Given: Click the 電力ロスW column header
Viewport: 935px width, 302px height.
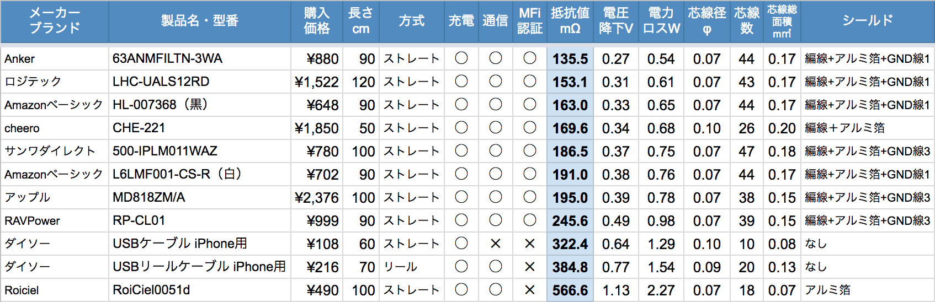Looking at the screenshot, I should [661, 21].
